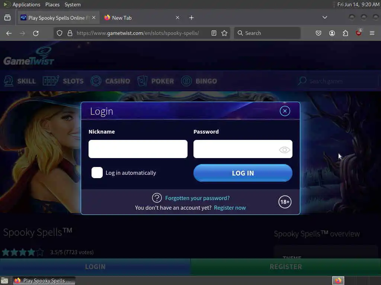
Task: Open the System menu
Action: coord(73,4)
